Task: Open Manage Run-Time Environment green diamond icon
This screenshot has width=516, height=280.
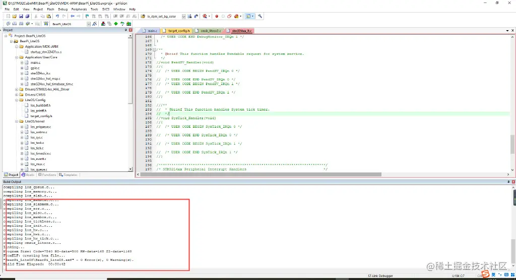Action: [x=116, y=24]
